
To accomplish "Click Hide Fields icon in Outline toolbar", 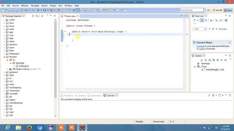I will coord(214,60).
